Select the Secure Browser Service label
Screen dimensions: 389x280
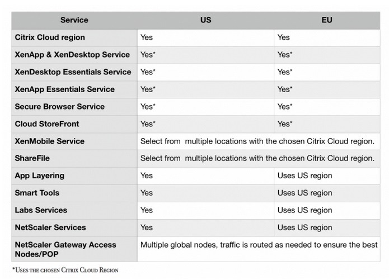point(59,107)
